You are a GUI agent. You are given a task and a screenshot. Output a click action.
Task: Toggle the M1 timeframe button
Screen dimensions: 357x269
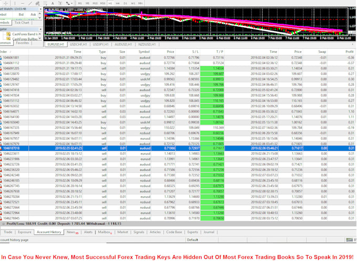(x=80, y=3)
